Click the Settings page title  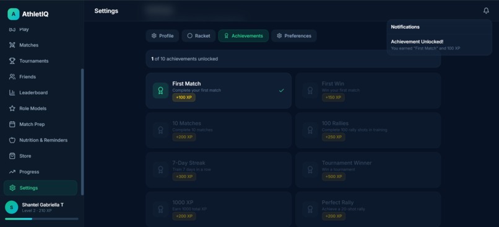pos(106,11)
